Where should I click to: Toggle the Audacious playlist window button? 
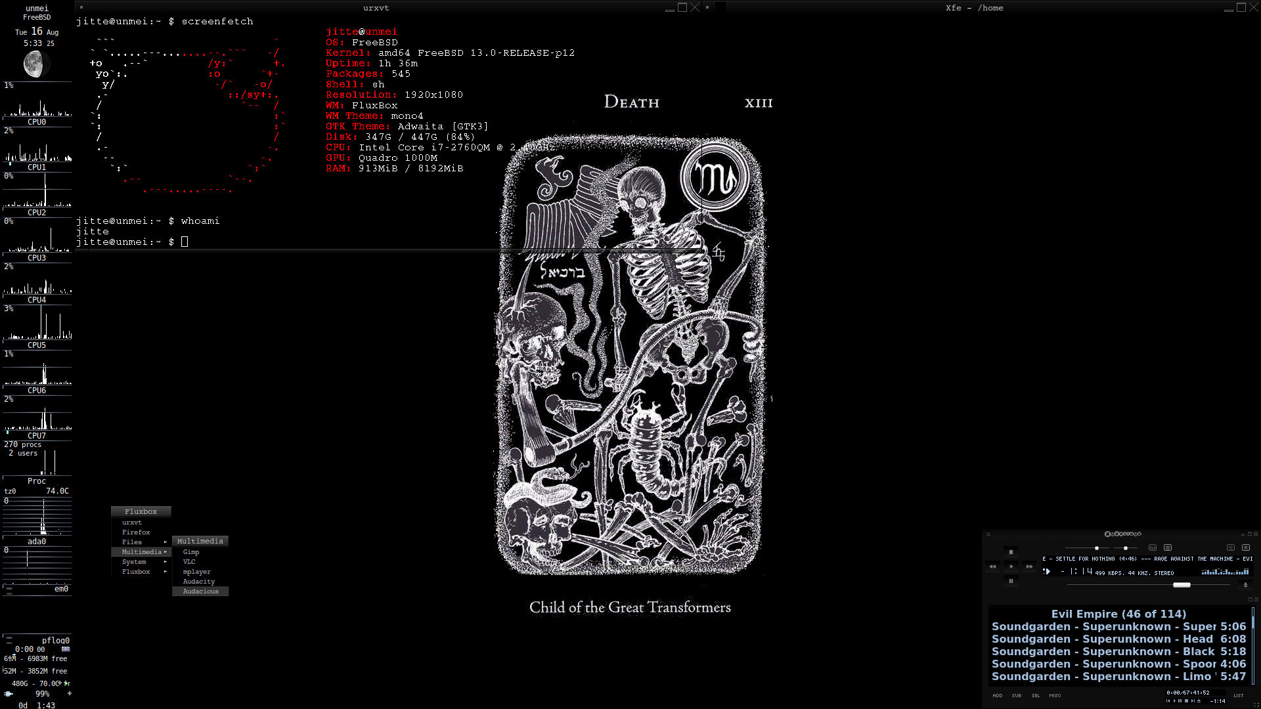[1168, 548]
